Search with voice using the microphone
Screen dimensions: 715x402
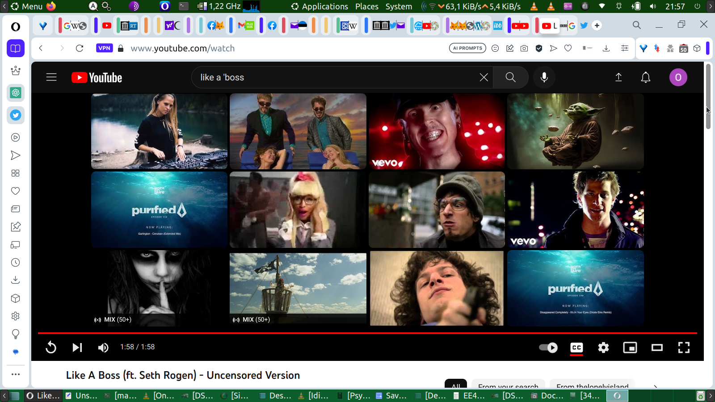point(544,77)
